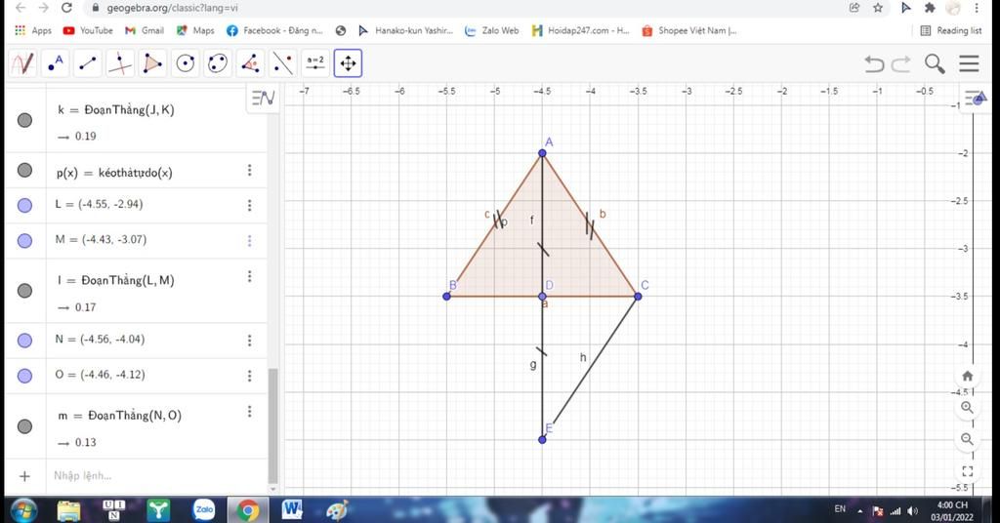Open the Reading list
The image size is (1000, 523).
click(x=951, y=30)
